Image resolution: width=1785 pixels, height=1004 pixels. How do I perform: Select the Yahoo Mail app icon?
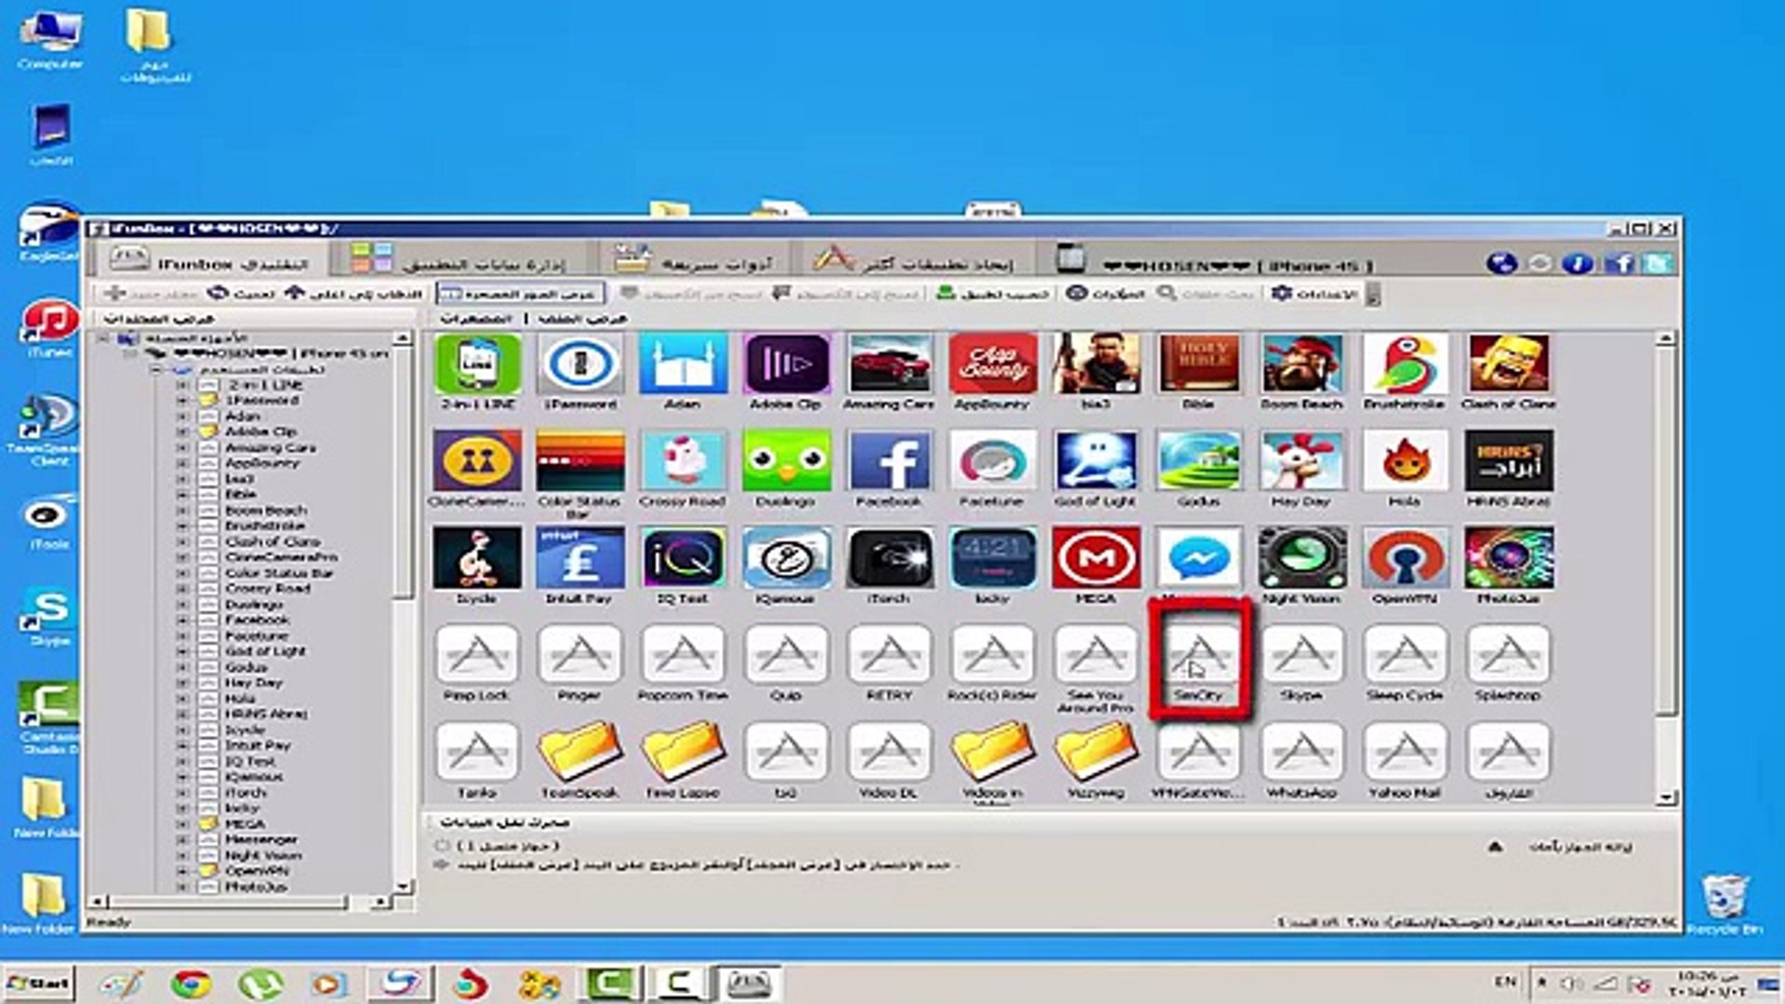point(1405,752)
